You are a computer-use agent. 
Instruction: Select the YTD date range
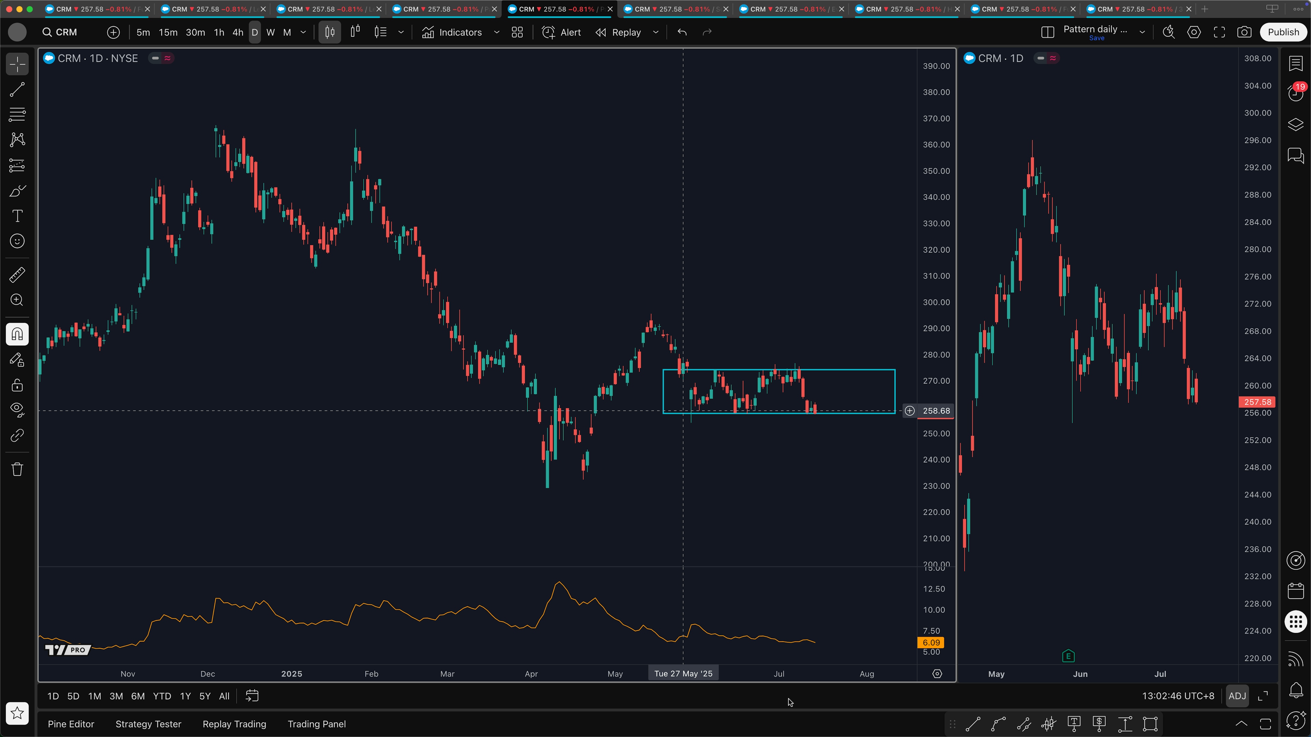162,696
